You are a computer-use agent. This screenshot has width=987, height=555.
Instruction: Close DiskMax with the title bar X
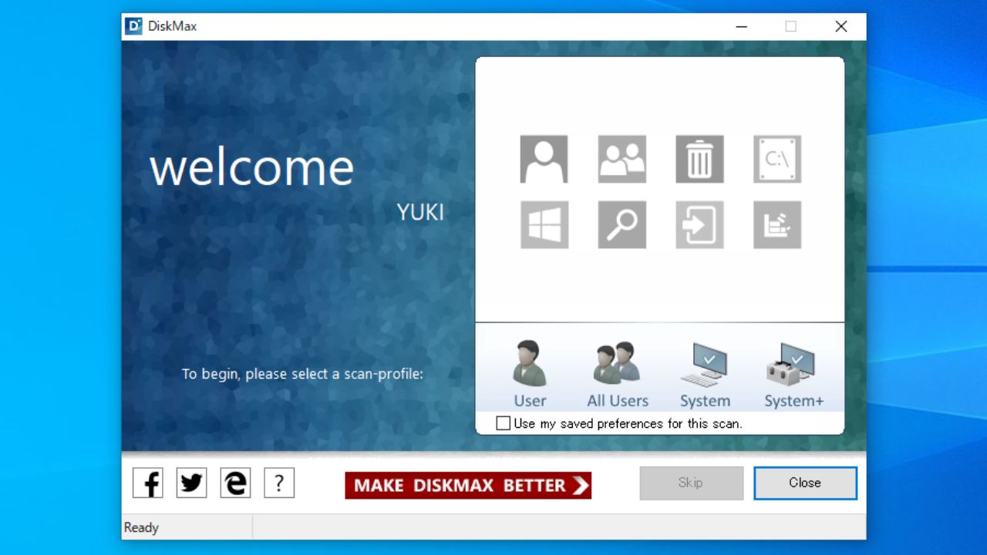[840, 26]
